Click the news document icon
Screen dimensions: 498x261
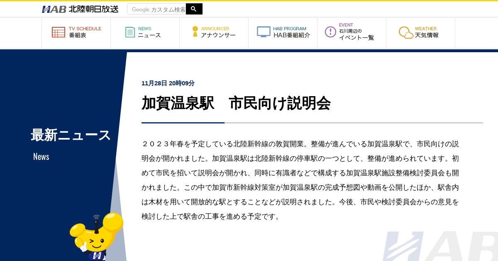130,32
